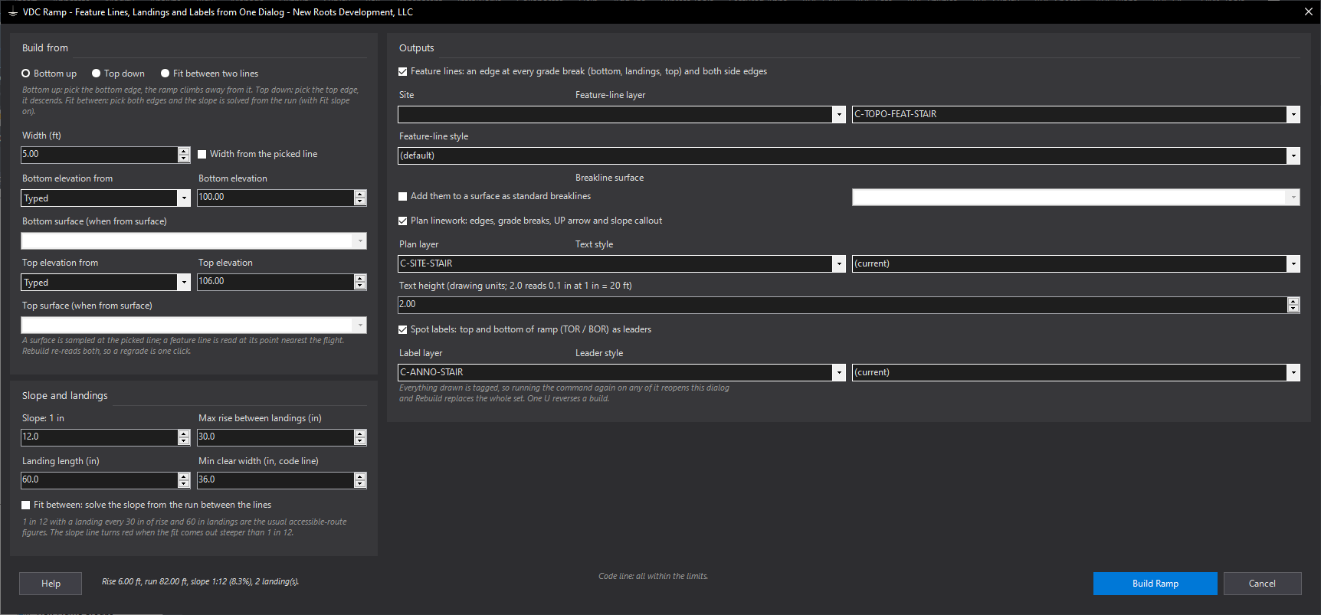Screen dimensions: 1321x615
Task: Click the Min clear width spinner arrows
Action: 360,480
